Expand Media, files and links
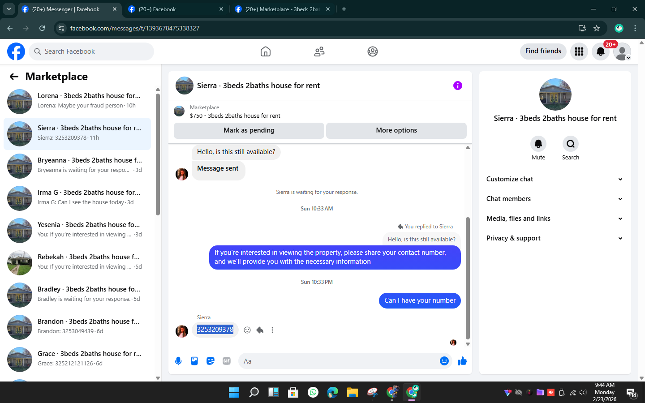645x403 pixels. click(555, 219)
